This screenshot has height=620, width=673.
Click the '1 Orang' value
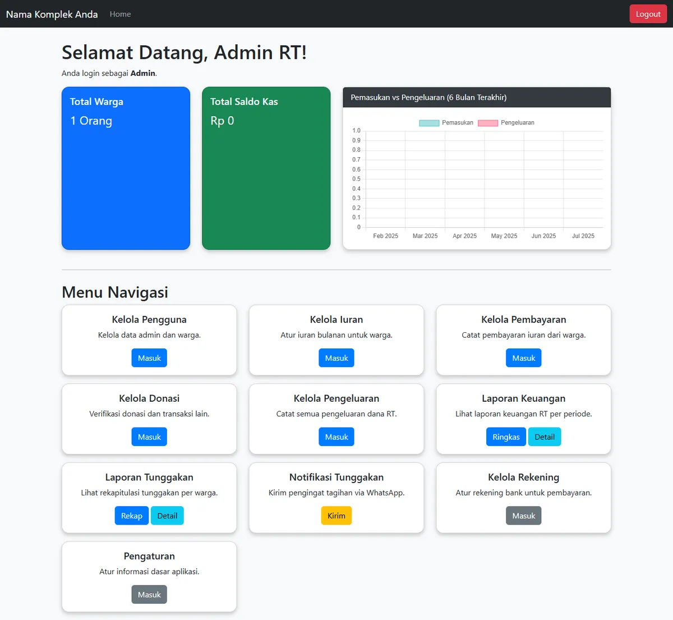coord(91,121)
